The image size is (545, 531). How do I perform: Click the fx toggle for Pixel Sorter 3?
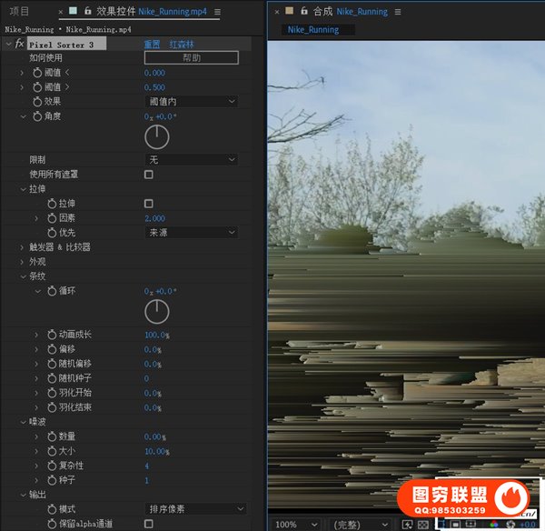click(x=19, y=44)
